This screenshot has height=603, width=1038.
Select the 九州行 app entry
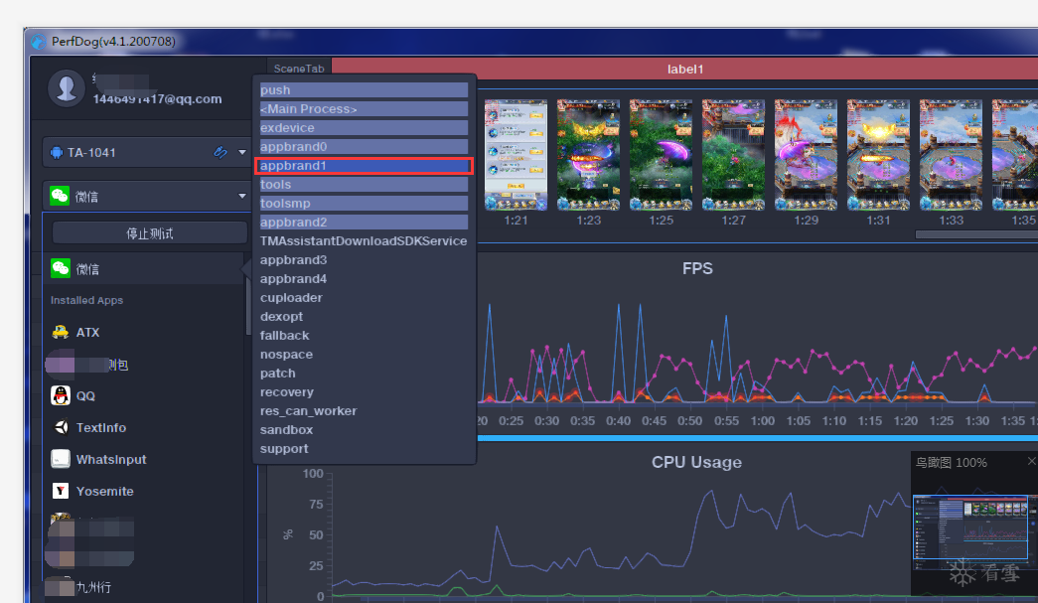[x=93, y=586]
